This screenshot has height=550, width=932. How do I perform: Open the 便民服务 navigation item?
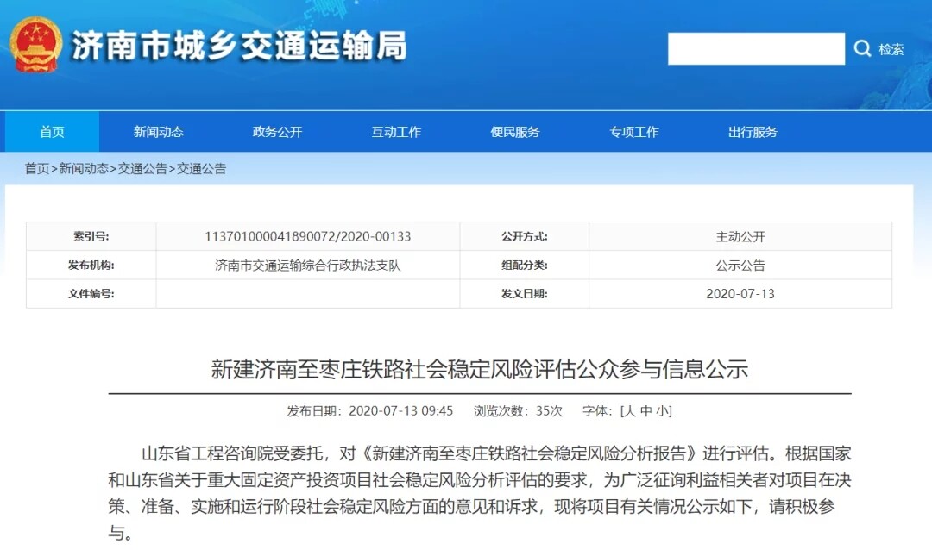(x=515, y=132)
